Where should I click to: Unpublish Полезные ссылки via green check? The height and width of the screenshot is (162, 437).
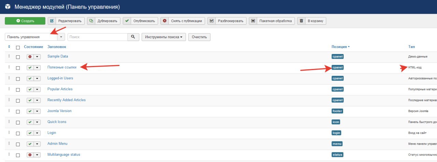(x=30, y=68)
